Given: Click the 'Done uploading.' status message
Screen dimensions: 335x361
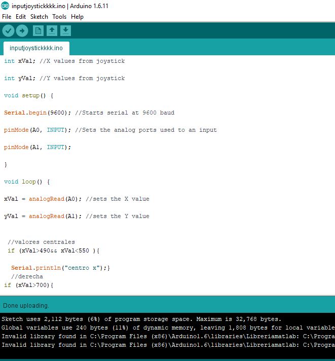Looking at the screenshot, I should pyautogui.click(x=26, y=306).
